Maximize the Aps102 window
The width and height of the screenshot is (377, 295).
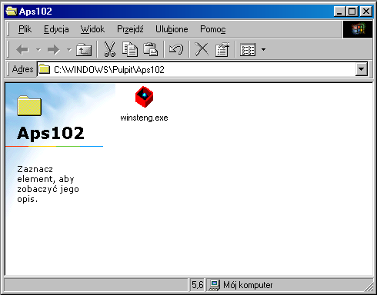[x=352, y=12]
